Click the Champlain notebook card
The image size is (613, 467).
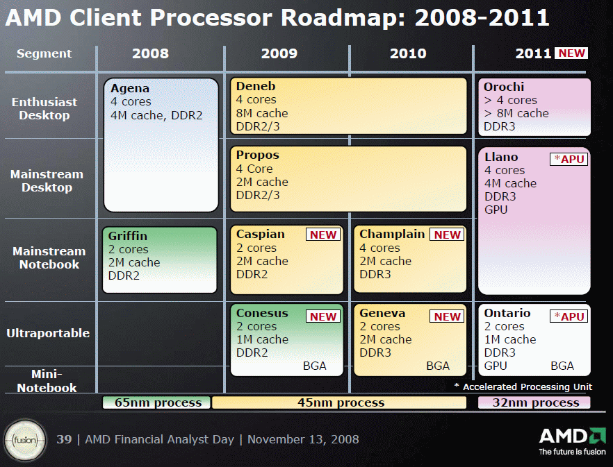point(410,259)
